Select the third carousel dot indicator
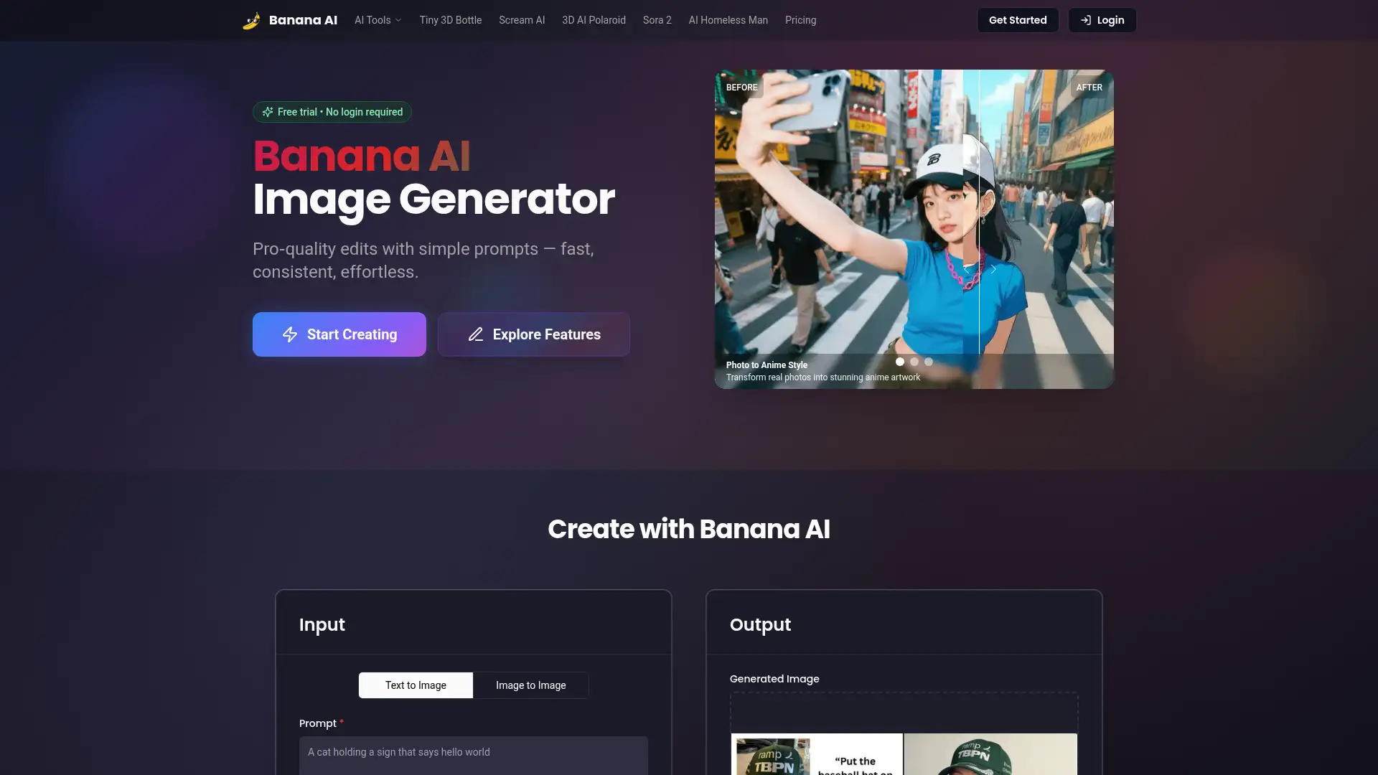 [x=929, y=362]
